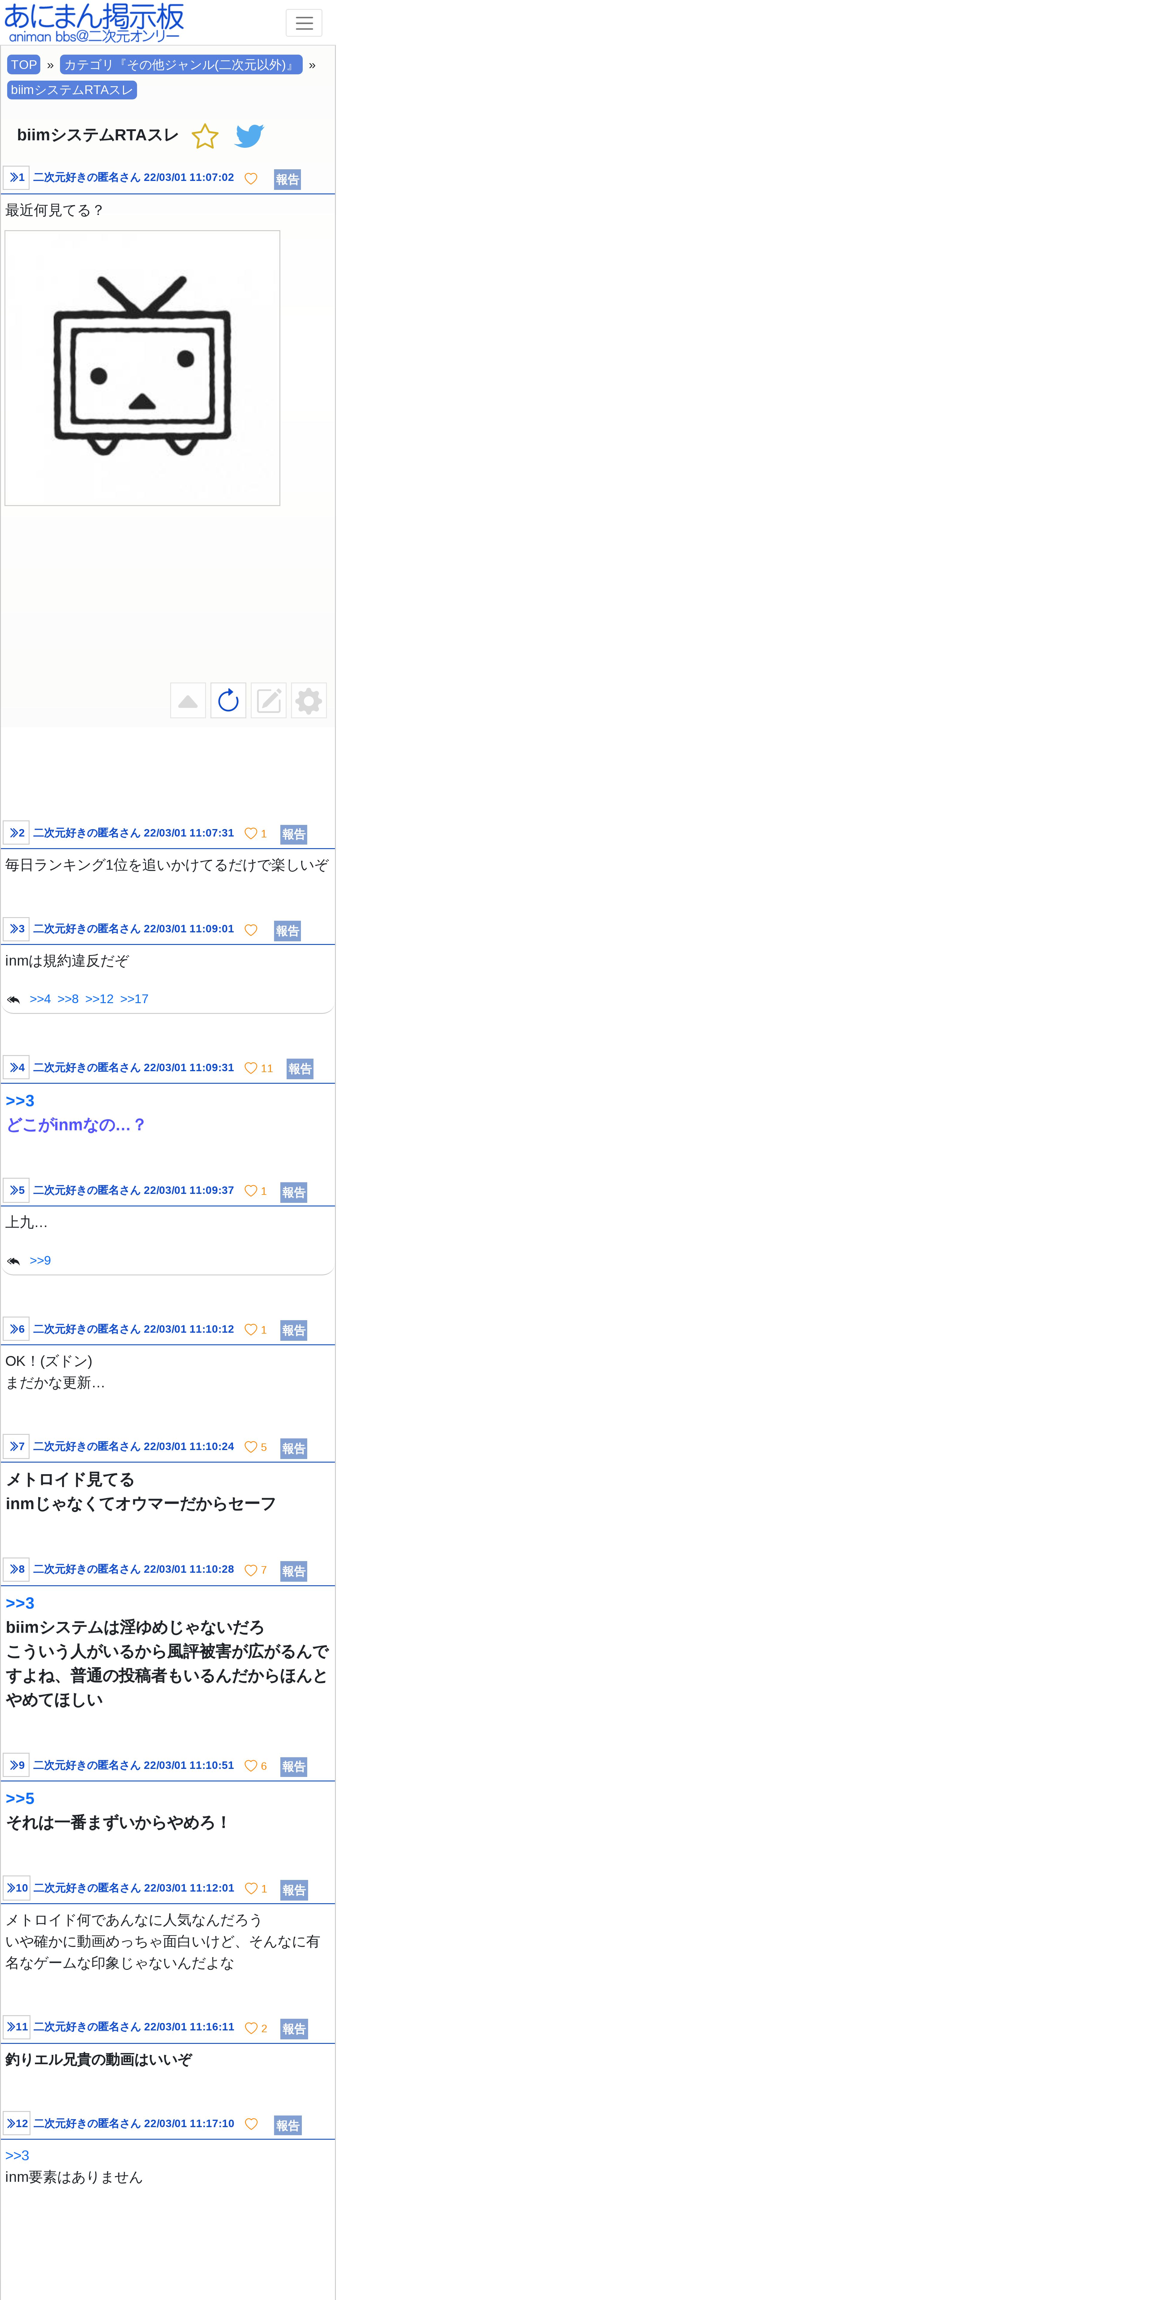Report post 2 with the 報告 button
1150x2300 pixels.
tap(294, 835)
